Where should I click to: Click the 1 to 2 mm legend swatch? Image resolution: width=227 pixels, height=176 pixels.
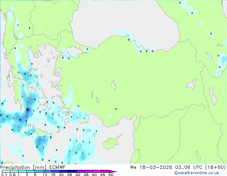[23, 171]
